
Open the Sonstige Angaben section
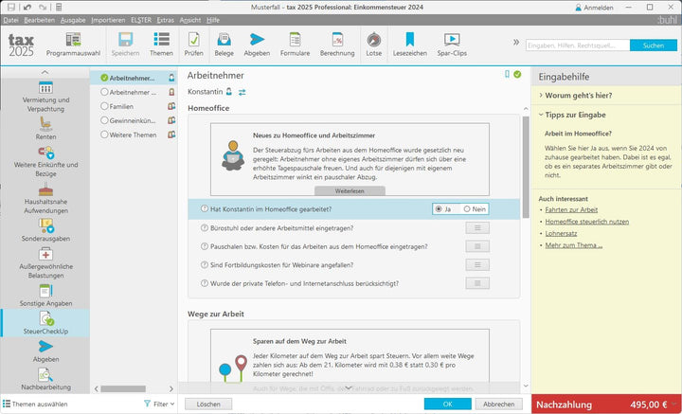click(x=45, y=296)
